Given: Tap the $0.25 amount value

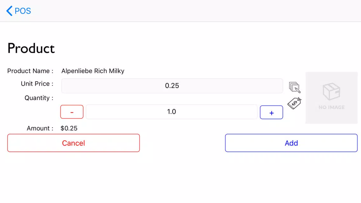Looking at the screenshot, I should pos(69,128).
